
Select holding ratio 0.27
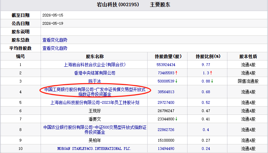coord(206,140)
